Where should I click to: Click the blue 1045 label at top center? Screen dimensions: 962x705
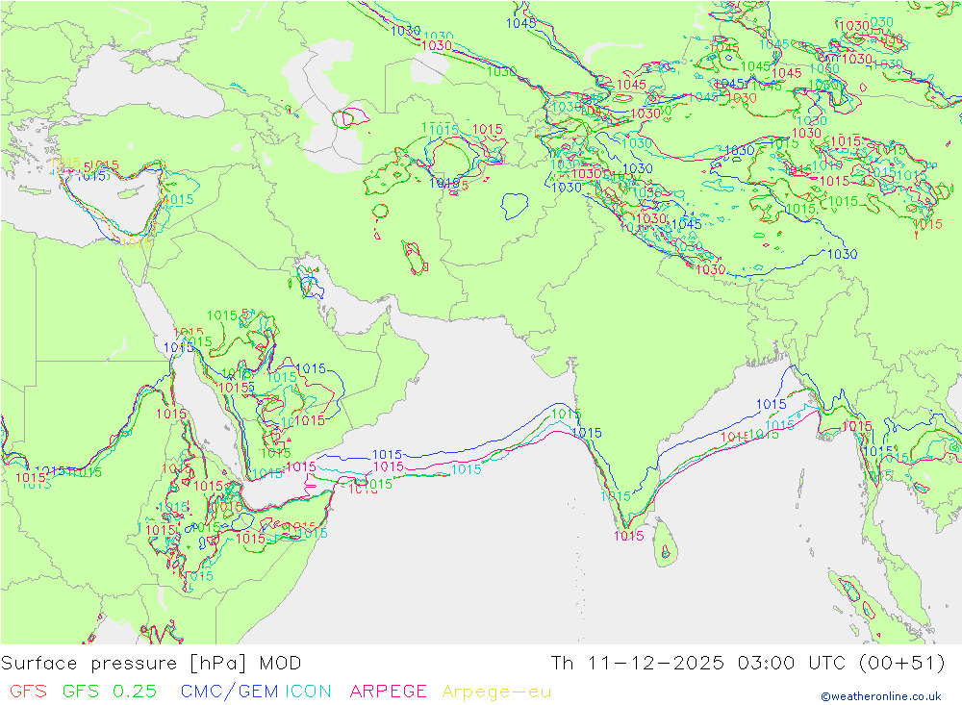(x=520, y=23)
